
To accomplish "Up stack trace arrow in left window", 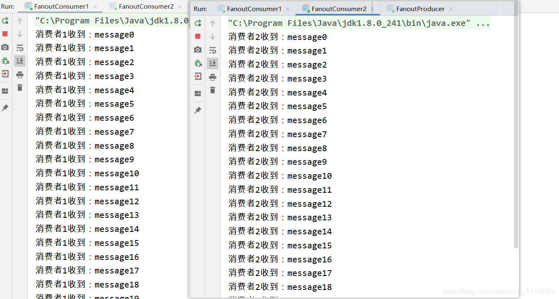I will point(20,21).
